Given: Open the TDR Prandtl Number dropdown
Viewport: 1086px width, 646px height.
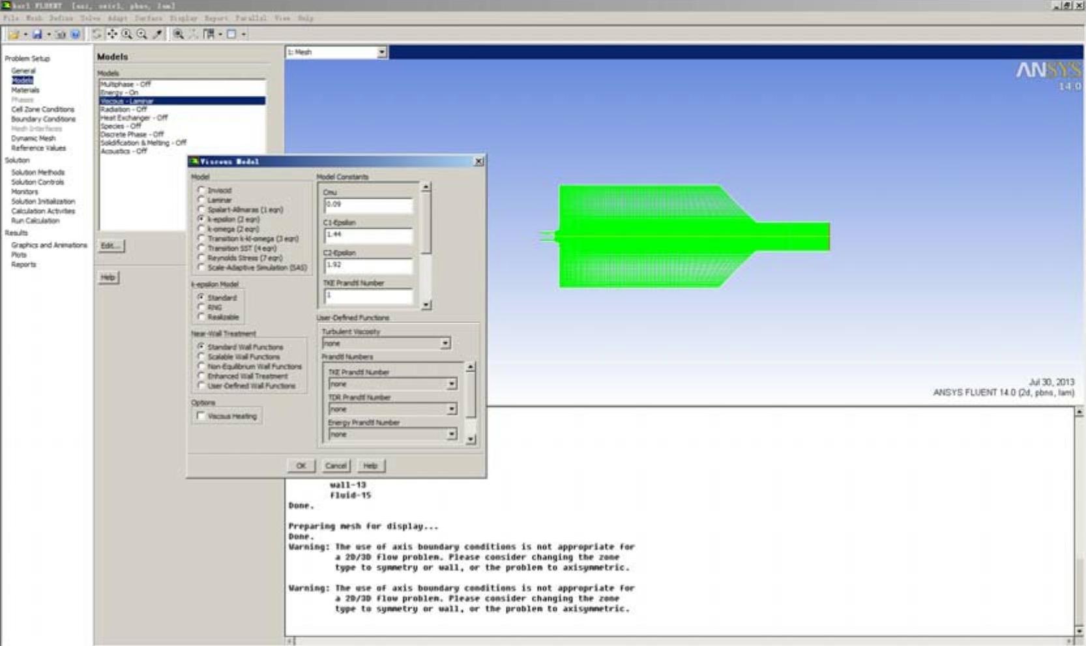Looking at the screenshot, I should 451,409.
